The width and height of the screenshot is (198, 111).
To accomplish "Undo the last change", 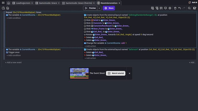I will 180,8.
